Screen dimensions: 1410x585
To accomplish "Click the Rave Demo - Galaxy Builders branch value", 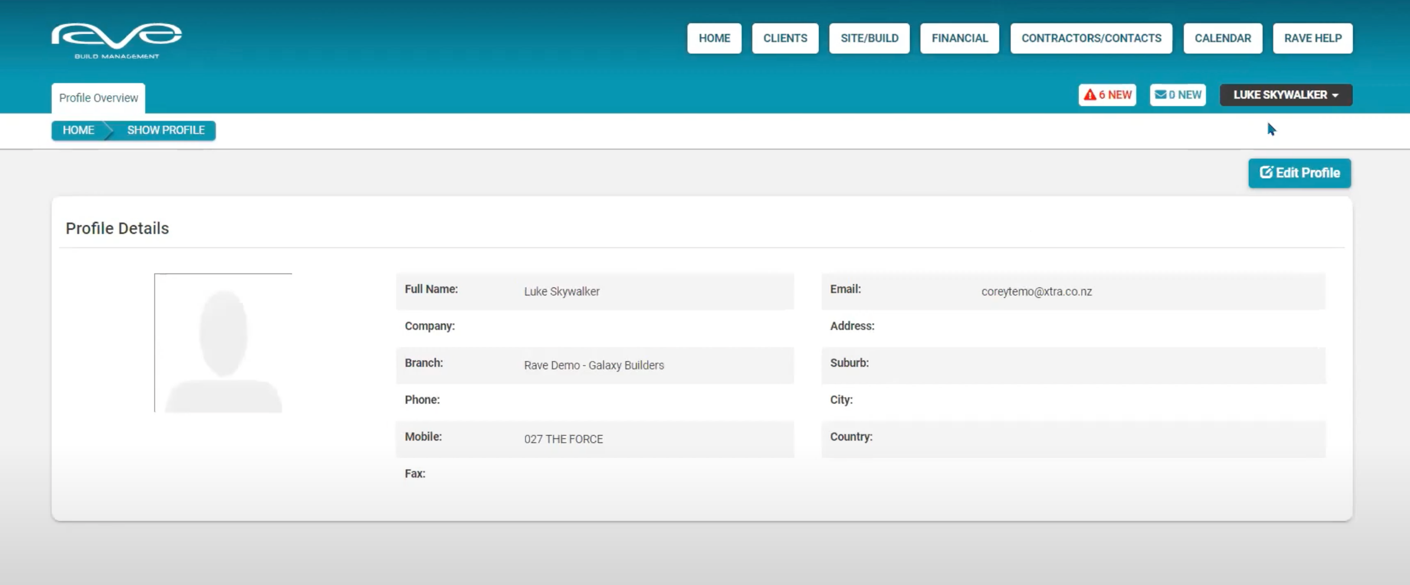I will click(593, 366).
